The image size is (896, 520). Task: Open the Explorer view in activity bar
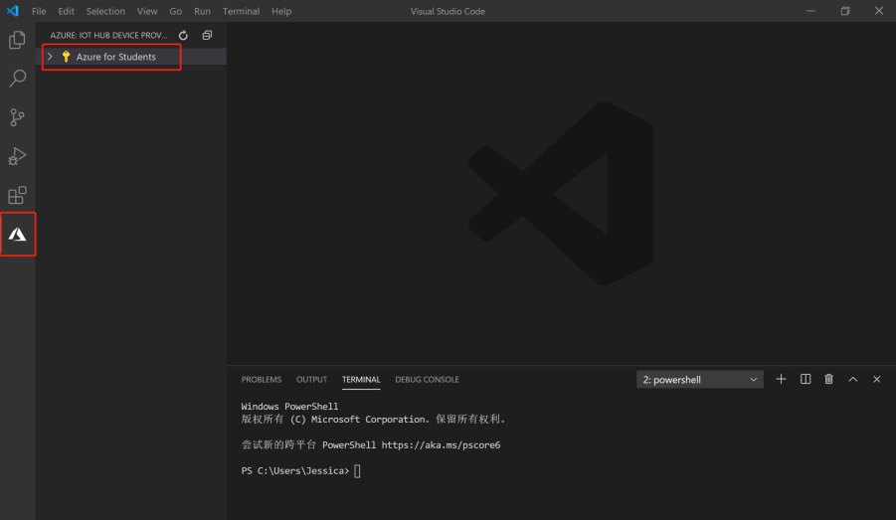[x=17, y=40]
